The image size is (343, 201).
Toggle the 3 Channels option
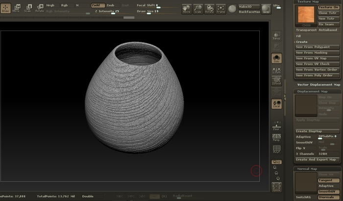pyautogui.click(x=306, y=154)
